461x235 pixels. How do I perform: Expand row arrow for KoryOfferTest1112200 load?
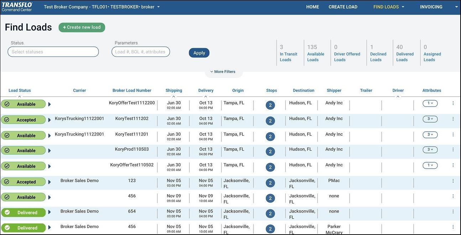(49, 104)
